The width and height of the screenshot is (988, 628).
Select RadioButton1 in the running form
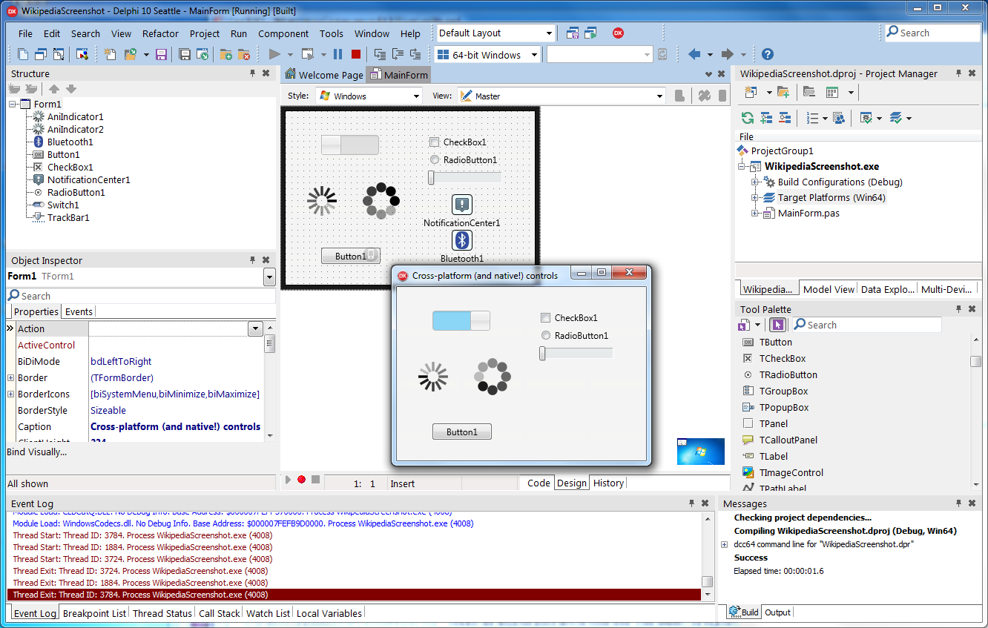[545, 335]
